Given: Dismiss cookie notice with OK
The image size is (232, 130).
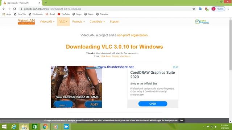Looking at the screenshot, I should click(182, 120).
